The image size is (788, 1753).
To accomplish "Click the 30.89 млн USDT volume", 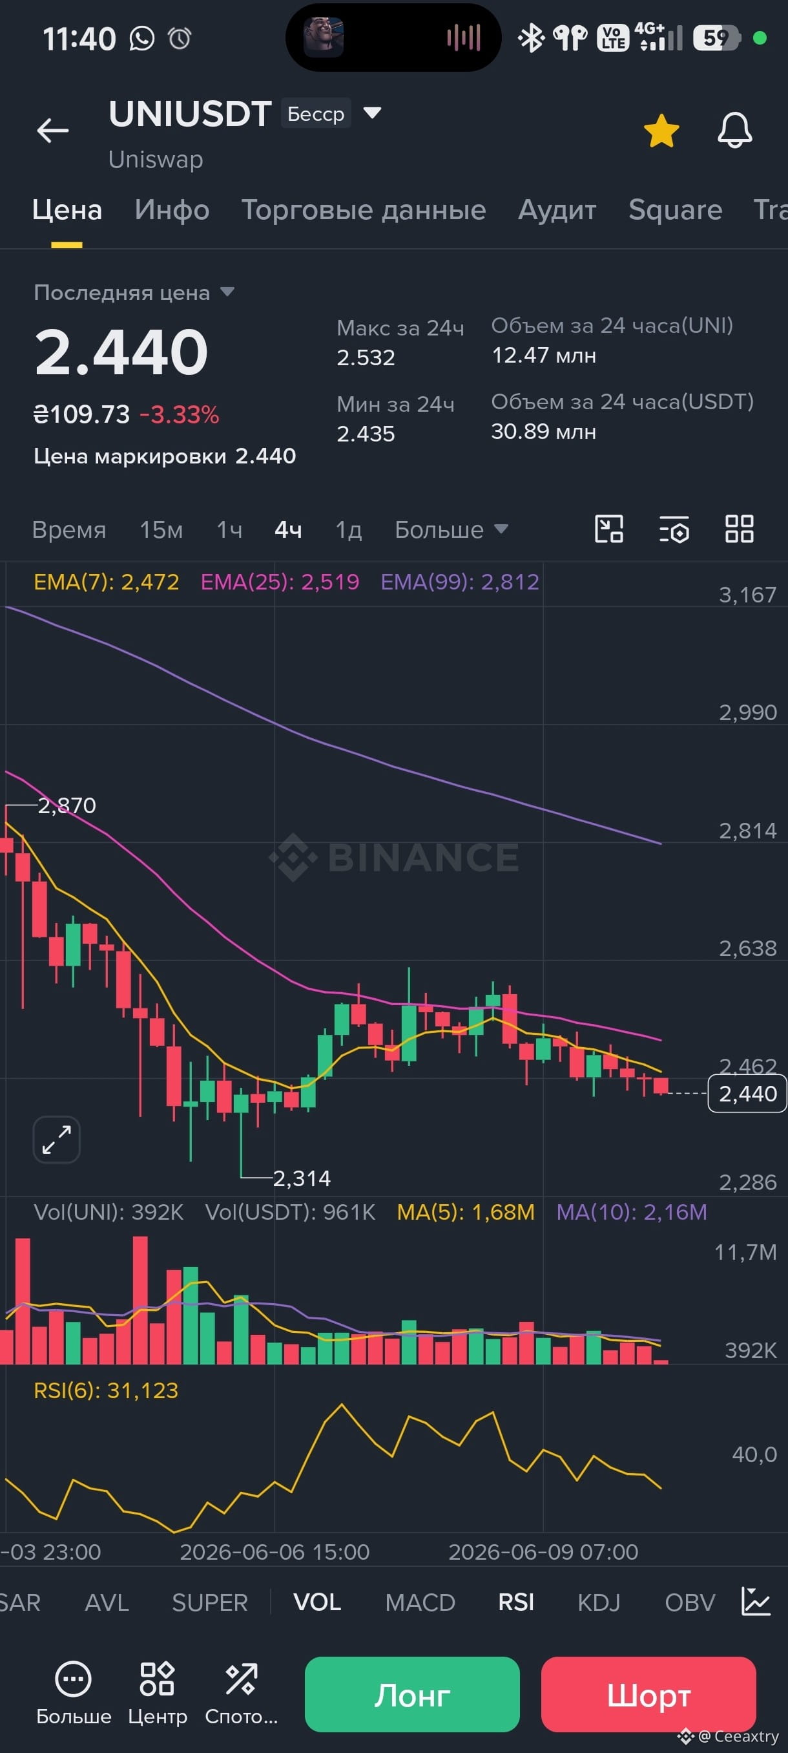I will point(544,431).
